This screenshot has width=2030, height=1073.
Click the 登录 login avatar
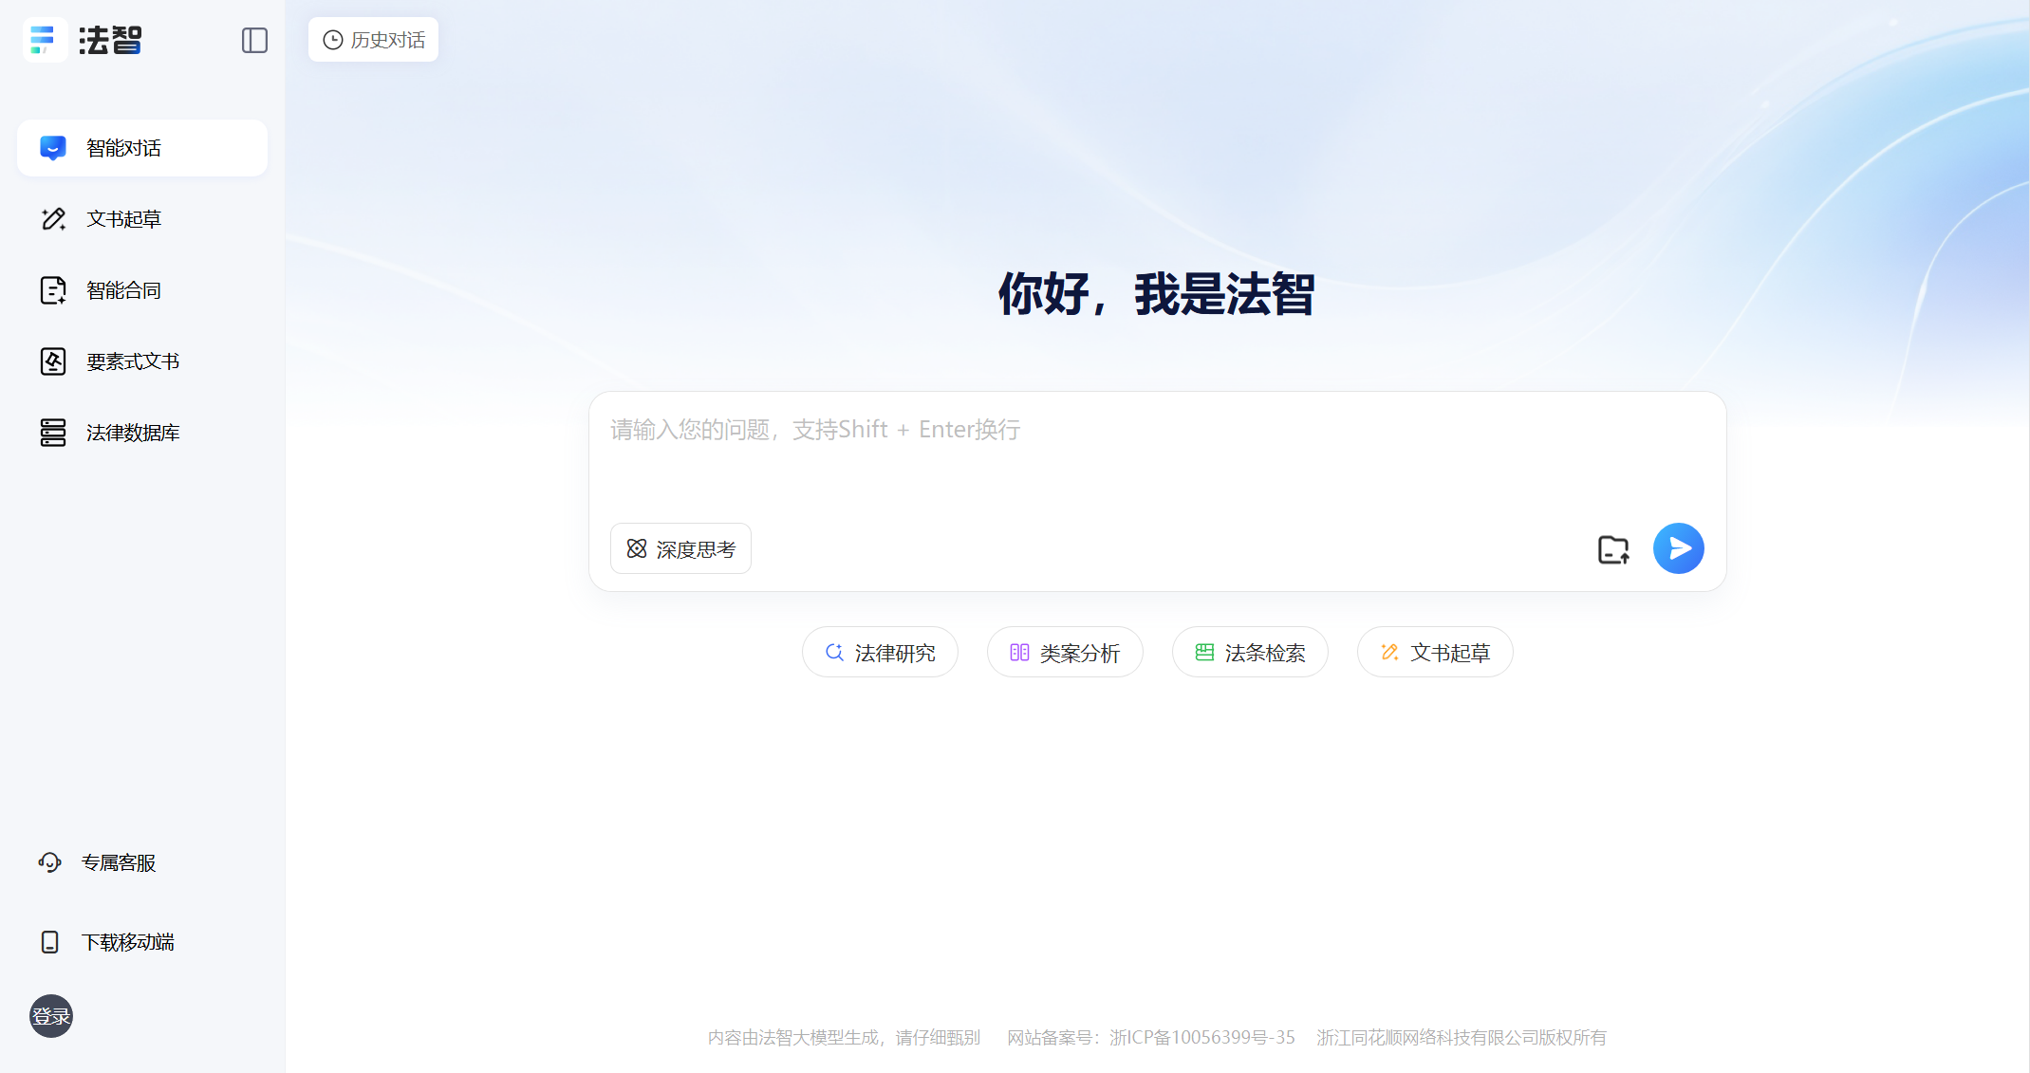51,1016
